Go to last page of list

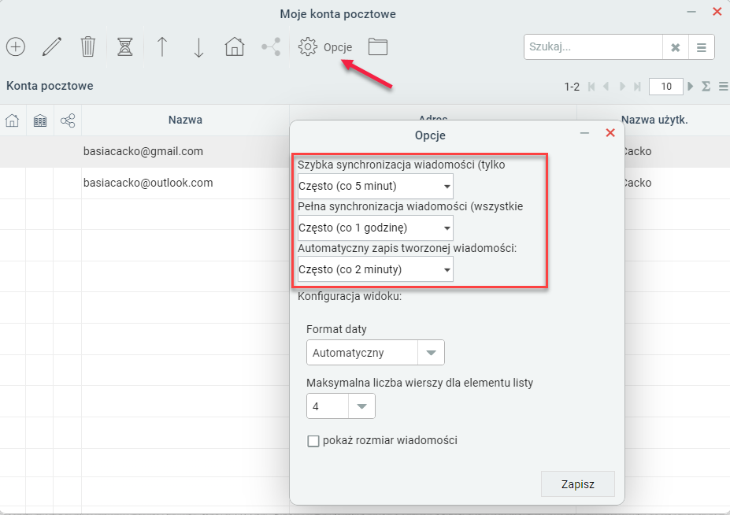637,87
